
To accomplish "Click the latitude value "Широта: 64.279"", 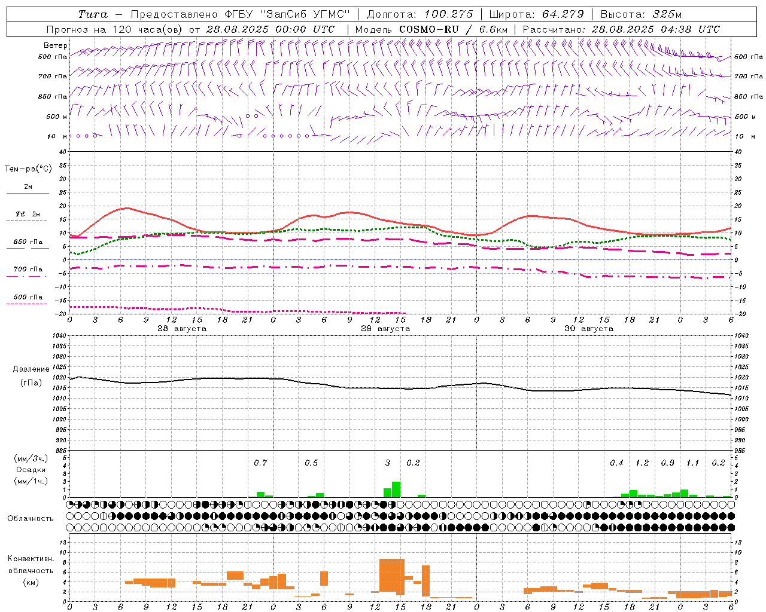I will pos(536,14).
